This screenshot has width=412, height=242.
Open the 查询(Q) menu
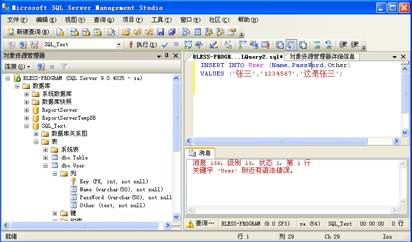103,20
